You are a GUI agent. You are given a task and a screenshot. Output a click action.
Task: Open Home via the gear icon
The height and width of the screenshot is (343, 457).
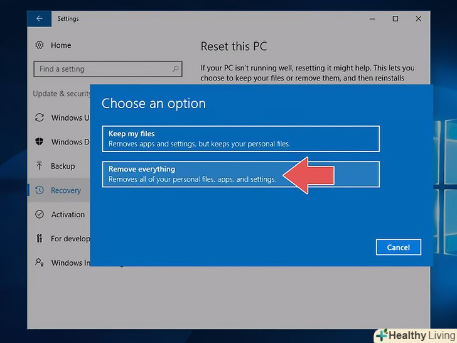(x=40, y=45)
